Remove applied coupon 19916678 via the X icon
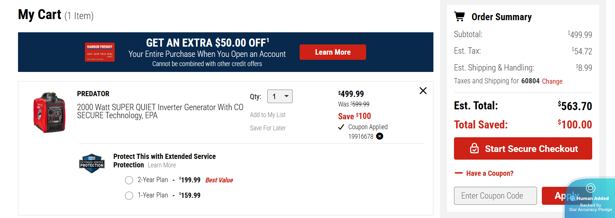This screenshot has height=218, width=615. tap(379, 136)
